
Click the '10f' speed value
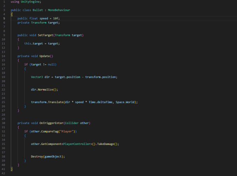[x=55, y=19]
